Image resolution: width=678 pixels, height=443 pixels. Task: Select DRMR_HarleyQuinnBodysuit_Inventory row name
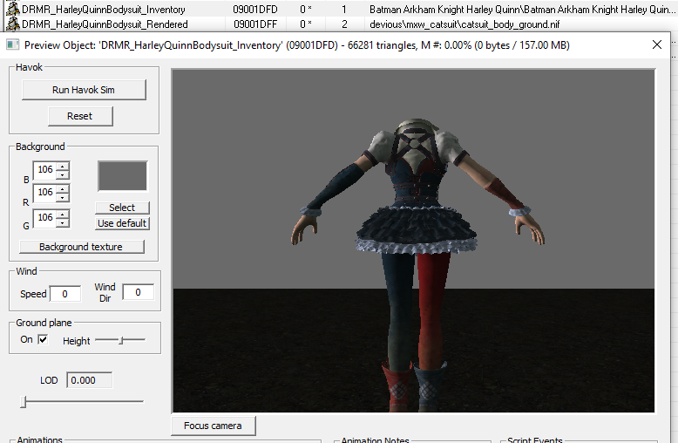(104, 9)
